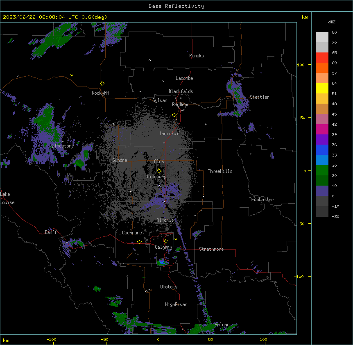Click the yellow v marker east of Calgary
353x345 pixels.
(176, 239)
